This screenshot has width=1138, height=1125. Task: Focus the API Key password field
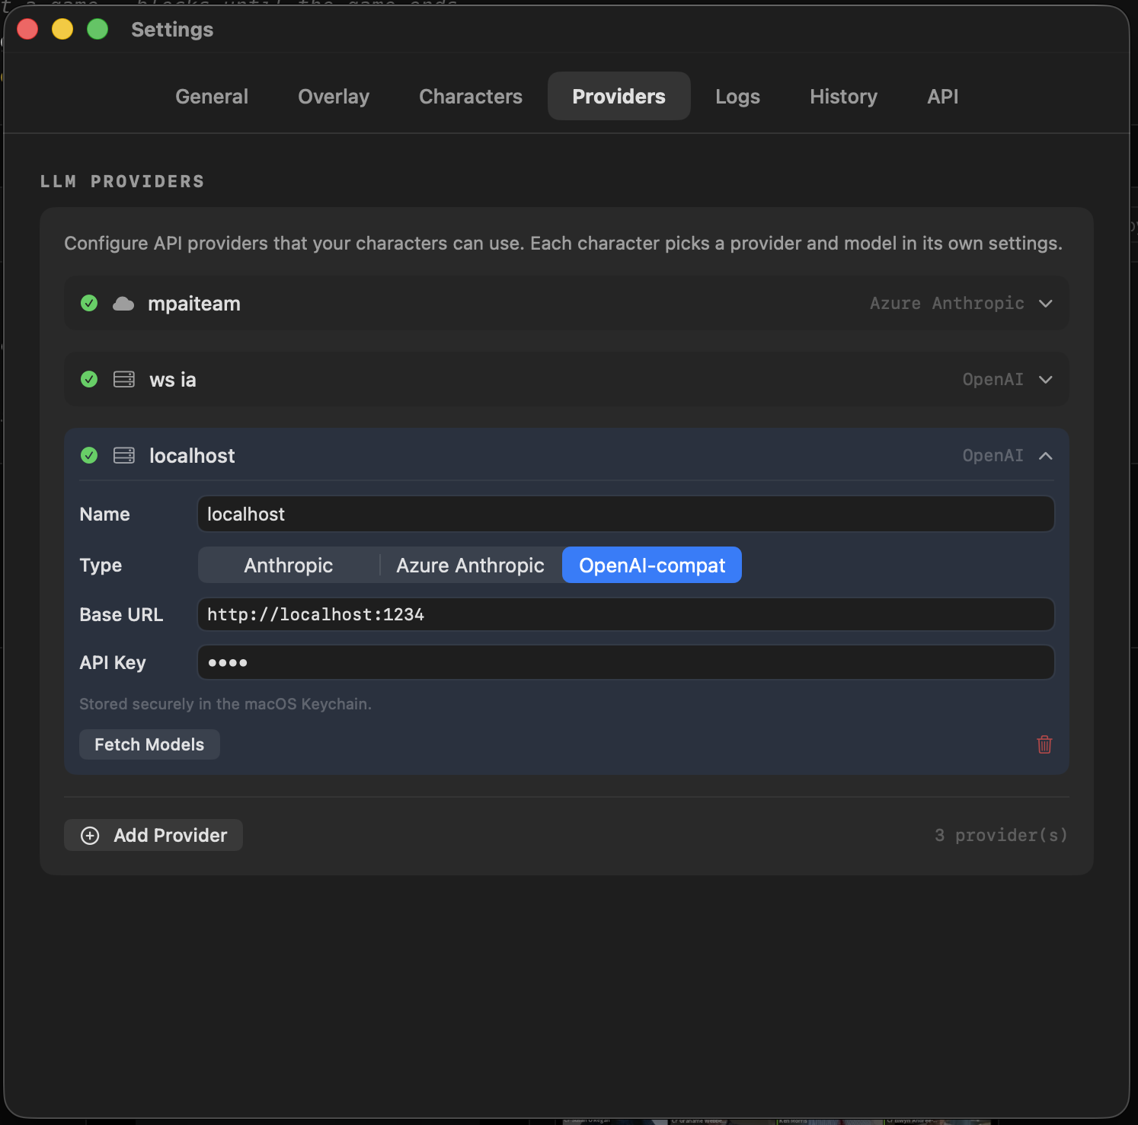point(626,662)
